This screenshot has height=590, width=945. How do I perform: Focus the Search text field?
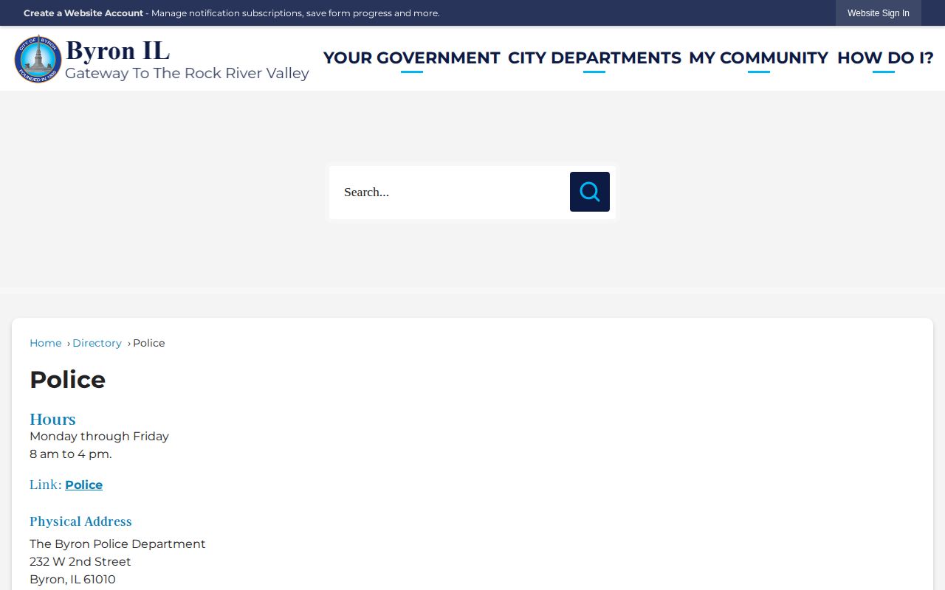(x=449, y=192)
